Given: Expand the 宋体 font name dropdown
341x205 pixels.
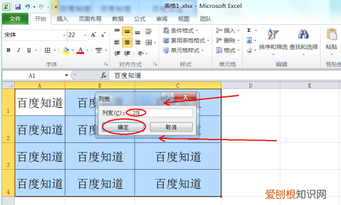Looking at the screenshot, I should point(64,35).
